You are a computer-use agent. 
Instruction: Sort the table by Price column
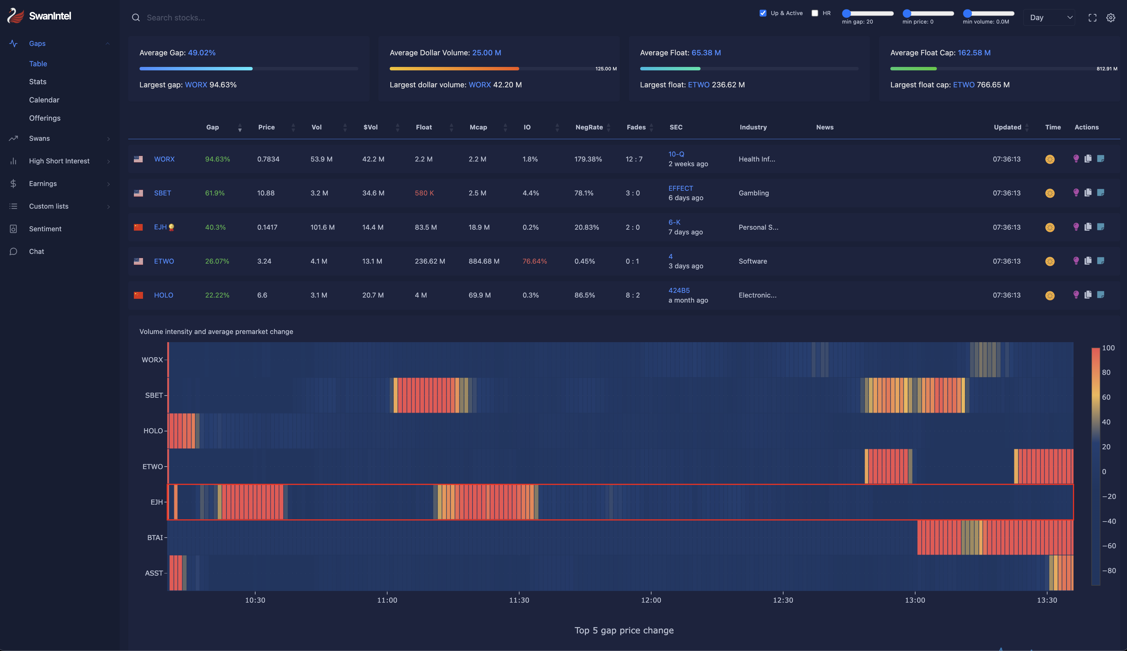pos(293,128)
